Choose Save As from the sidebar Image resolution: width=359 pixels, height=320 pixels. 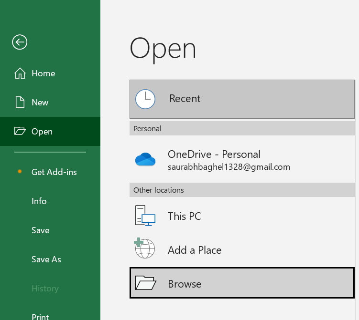46,259
